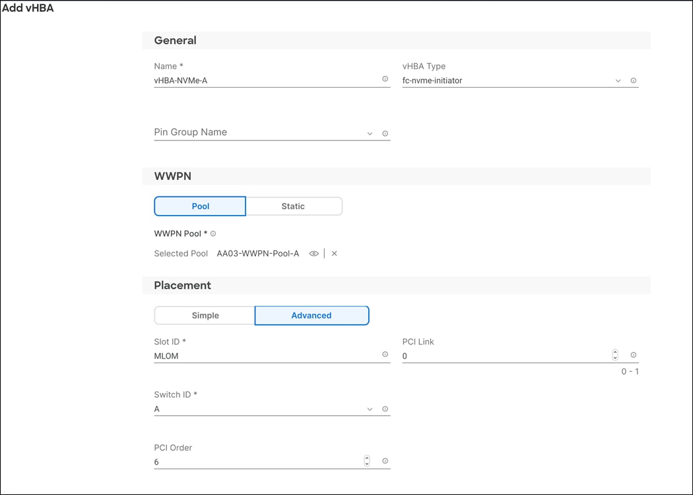
Task: Increment PCI Link value with stepper arrow
Action: click(x=614, y=351)
